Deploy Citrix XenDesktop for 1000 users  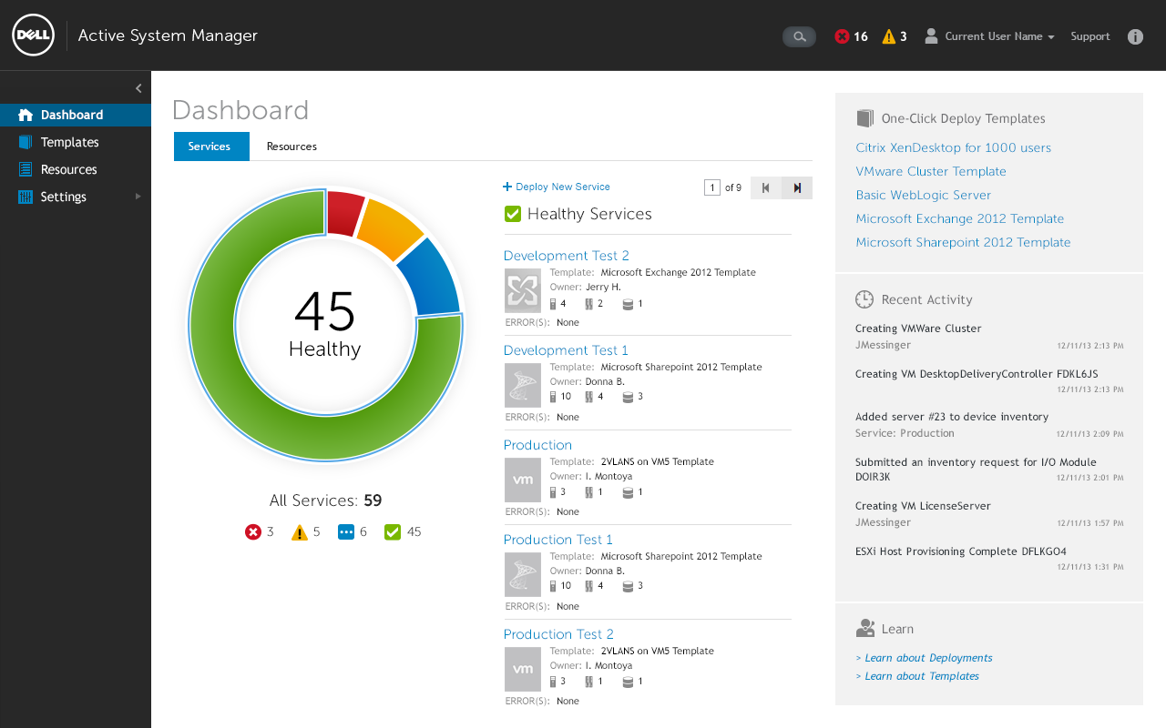click(x=953, y=147)
